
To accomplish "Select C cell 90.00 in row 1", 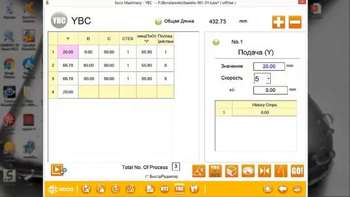I will pos(109,52).
